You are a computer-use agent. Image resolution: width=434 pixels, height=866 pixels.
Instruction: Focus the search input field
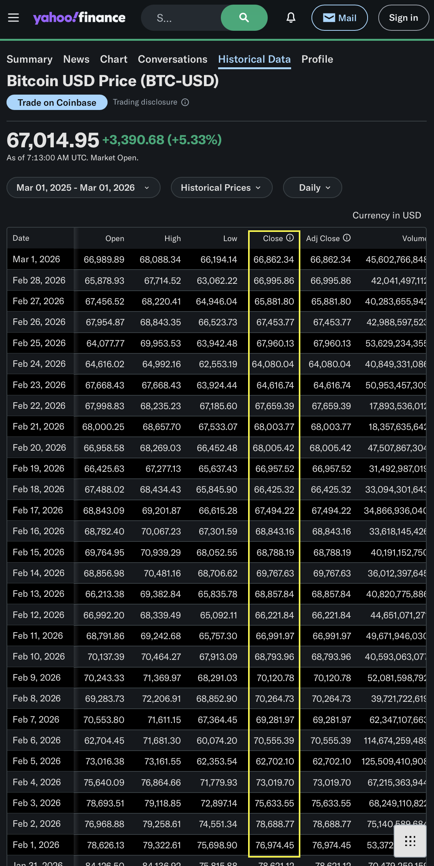(x=181, y=18)
